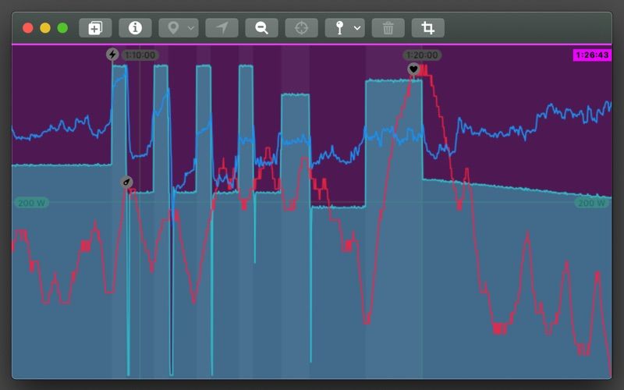Click the marker pin tool button

[339, 28]
